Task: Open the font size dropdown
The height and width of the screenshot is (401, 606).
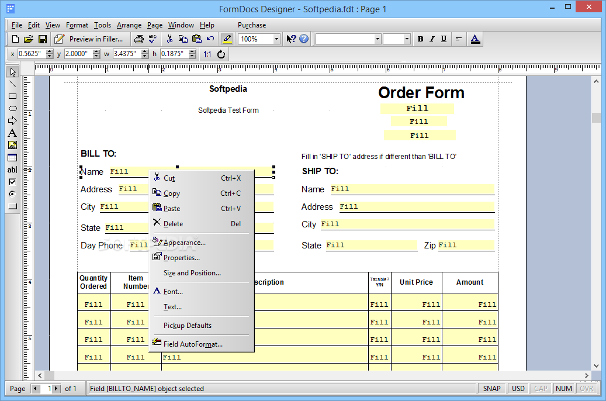Action: [407, 39]
